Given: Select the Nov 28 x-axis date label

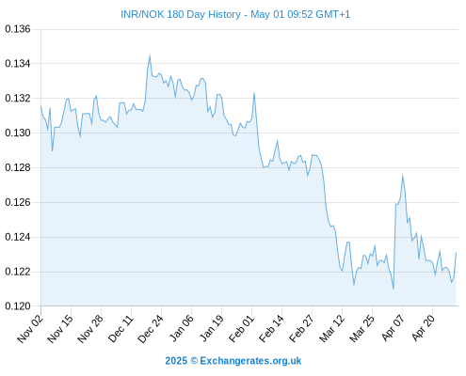Looking at the screenshot, I should (90, 329).
